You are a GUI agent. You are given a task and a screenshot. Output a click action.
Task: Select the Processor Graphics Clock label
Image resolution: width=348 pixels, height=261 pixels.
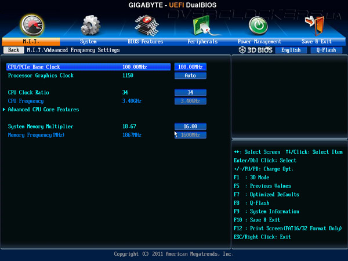(41, 75)
